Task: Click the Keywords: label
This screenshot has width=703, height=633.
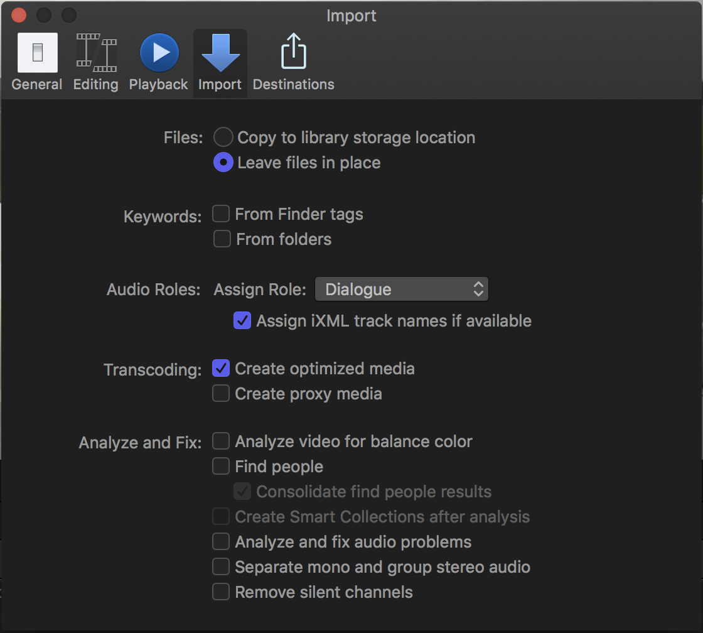Action: (x=163, y=217)
